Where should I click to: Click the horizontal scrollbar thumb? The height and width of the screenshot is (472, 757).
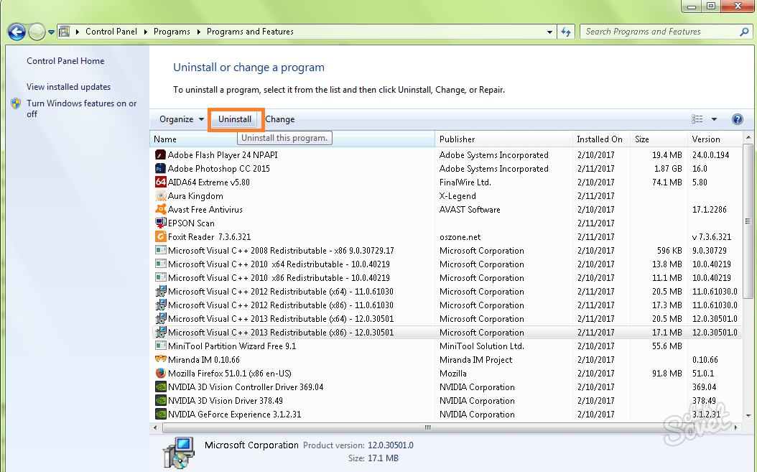click(x=428, y=427)
